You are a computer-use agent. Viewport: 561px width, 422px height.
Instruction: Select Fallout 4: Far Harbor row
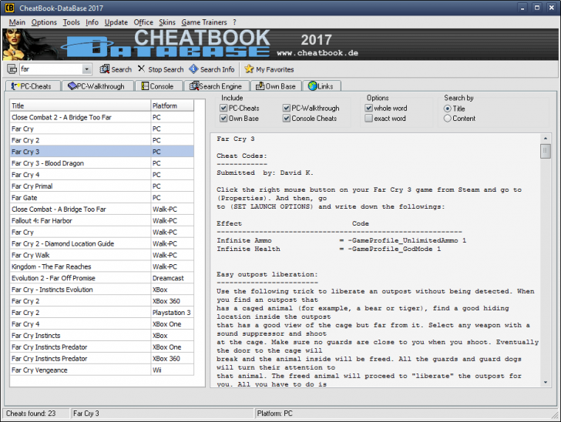pos(102,221)
